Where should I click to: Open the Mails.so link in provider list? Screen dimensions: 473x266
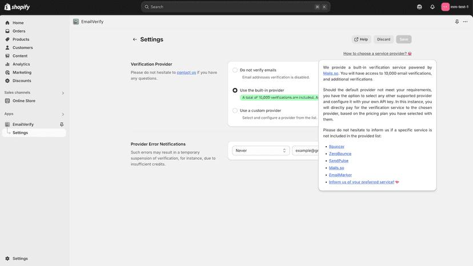tap(336, 168)
